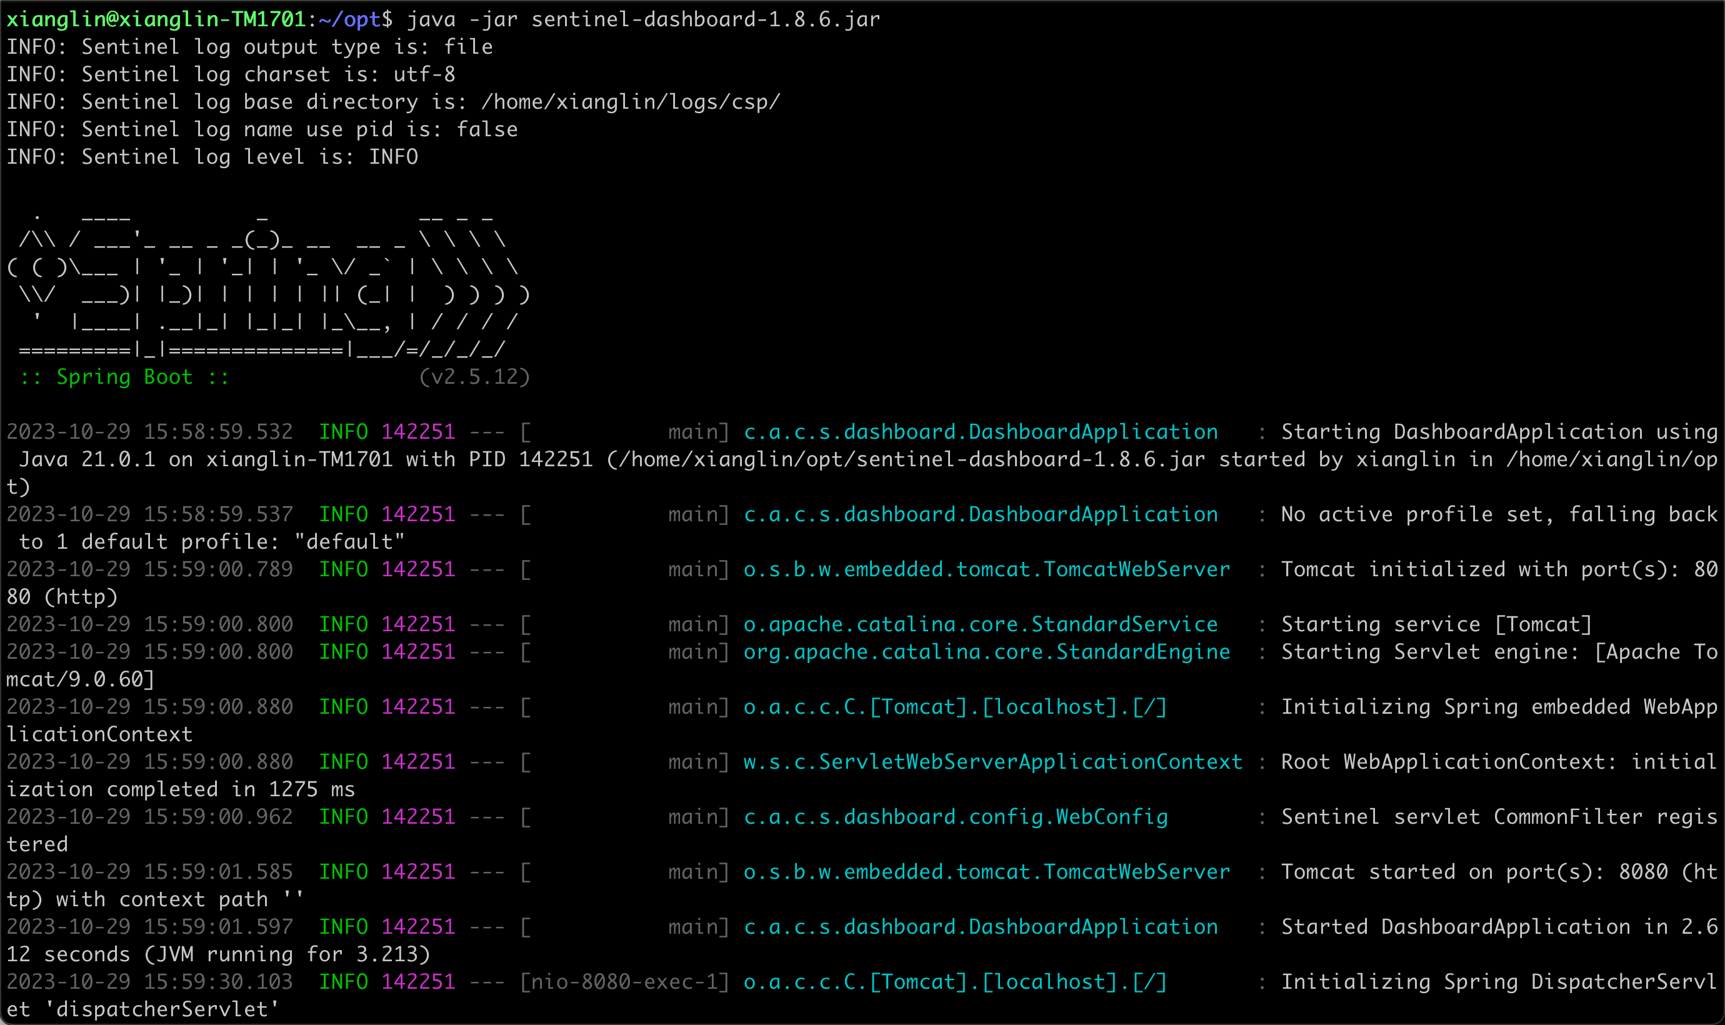Image resolution: width=1725 pixels, height=1025 pixels.
Task: Click the text 'tp) with context path'
Action: [137, 900]
